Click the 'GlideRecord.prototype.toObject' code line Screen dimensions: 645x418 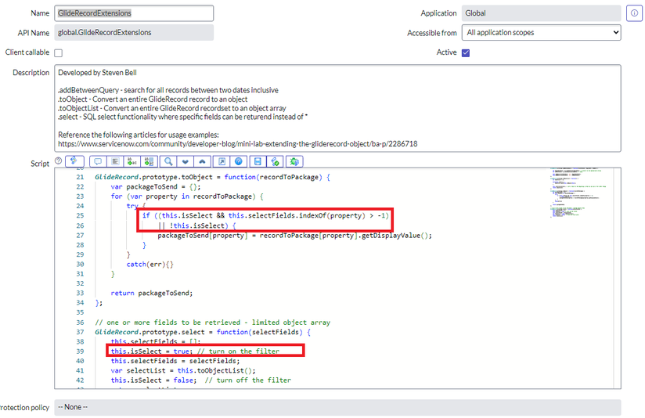[213, 177]
